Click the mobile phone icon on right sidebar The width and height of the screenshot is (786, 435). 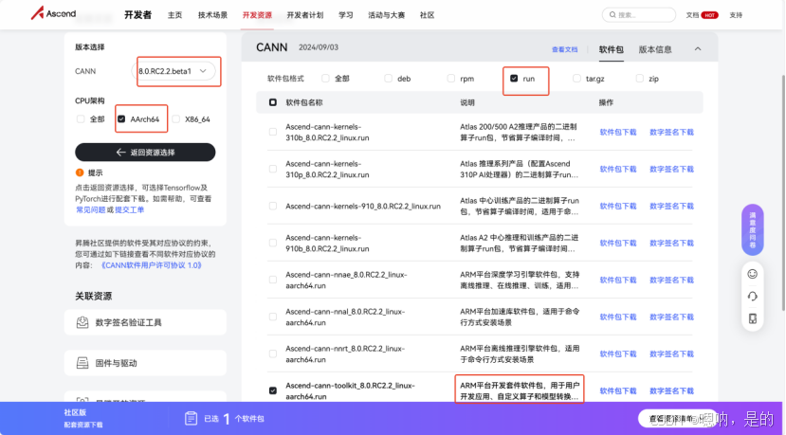(x=752, y=318)
